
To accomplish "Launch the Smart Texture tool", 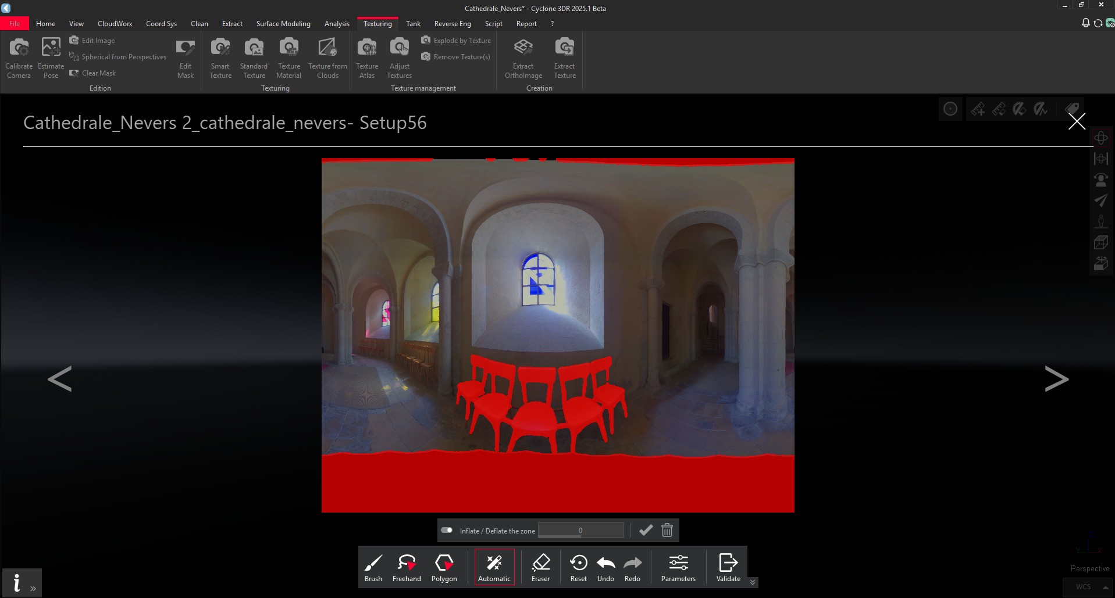I will tap(220, 56).
